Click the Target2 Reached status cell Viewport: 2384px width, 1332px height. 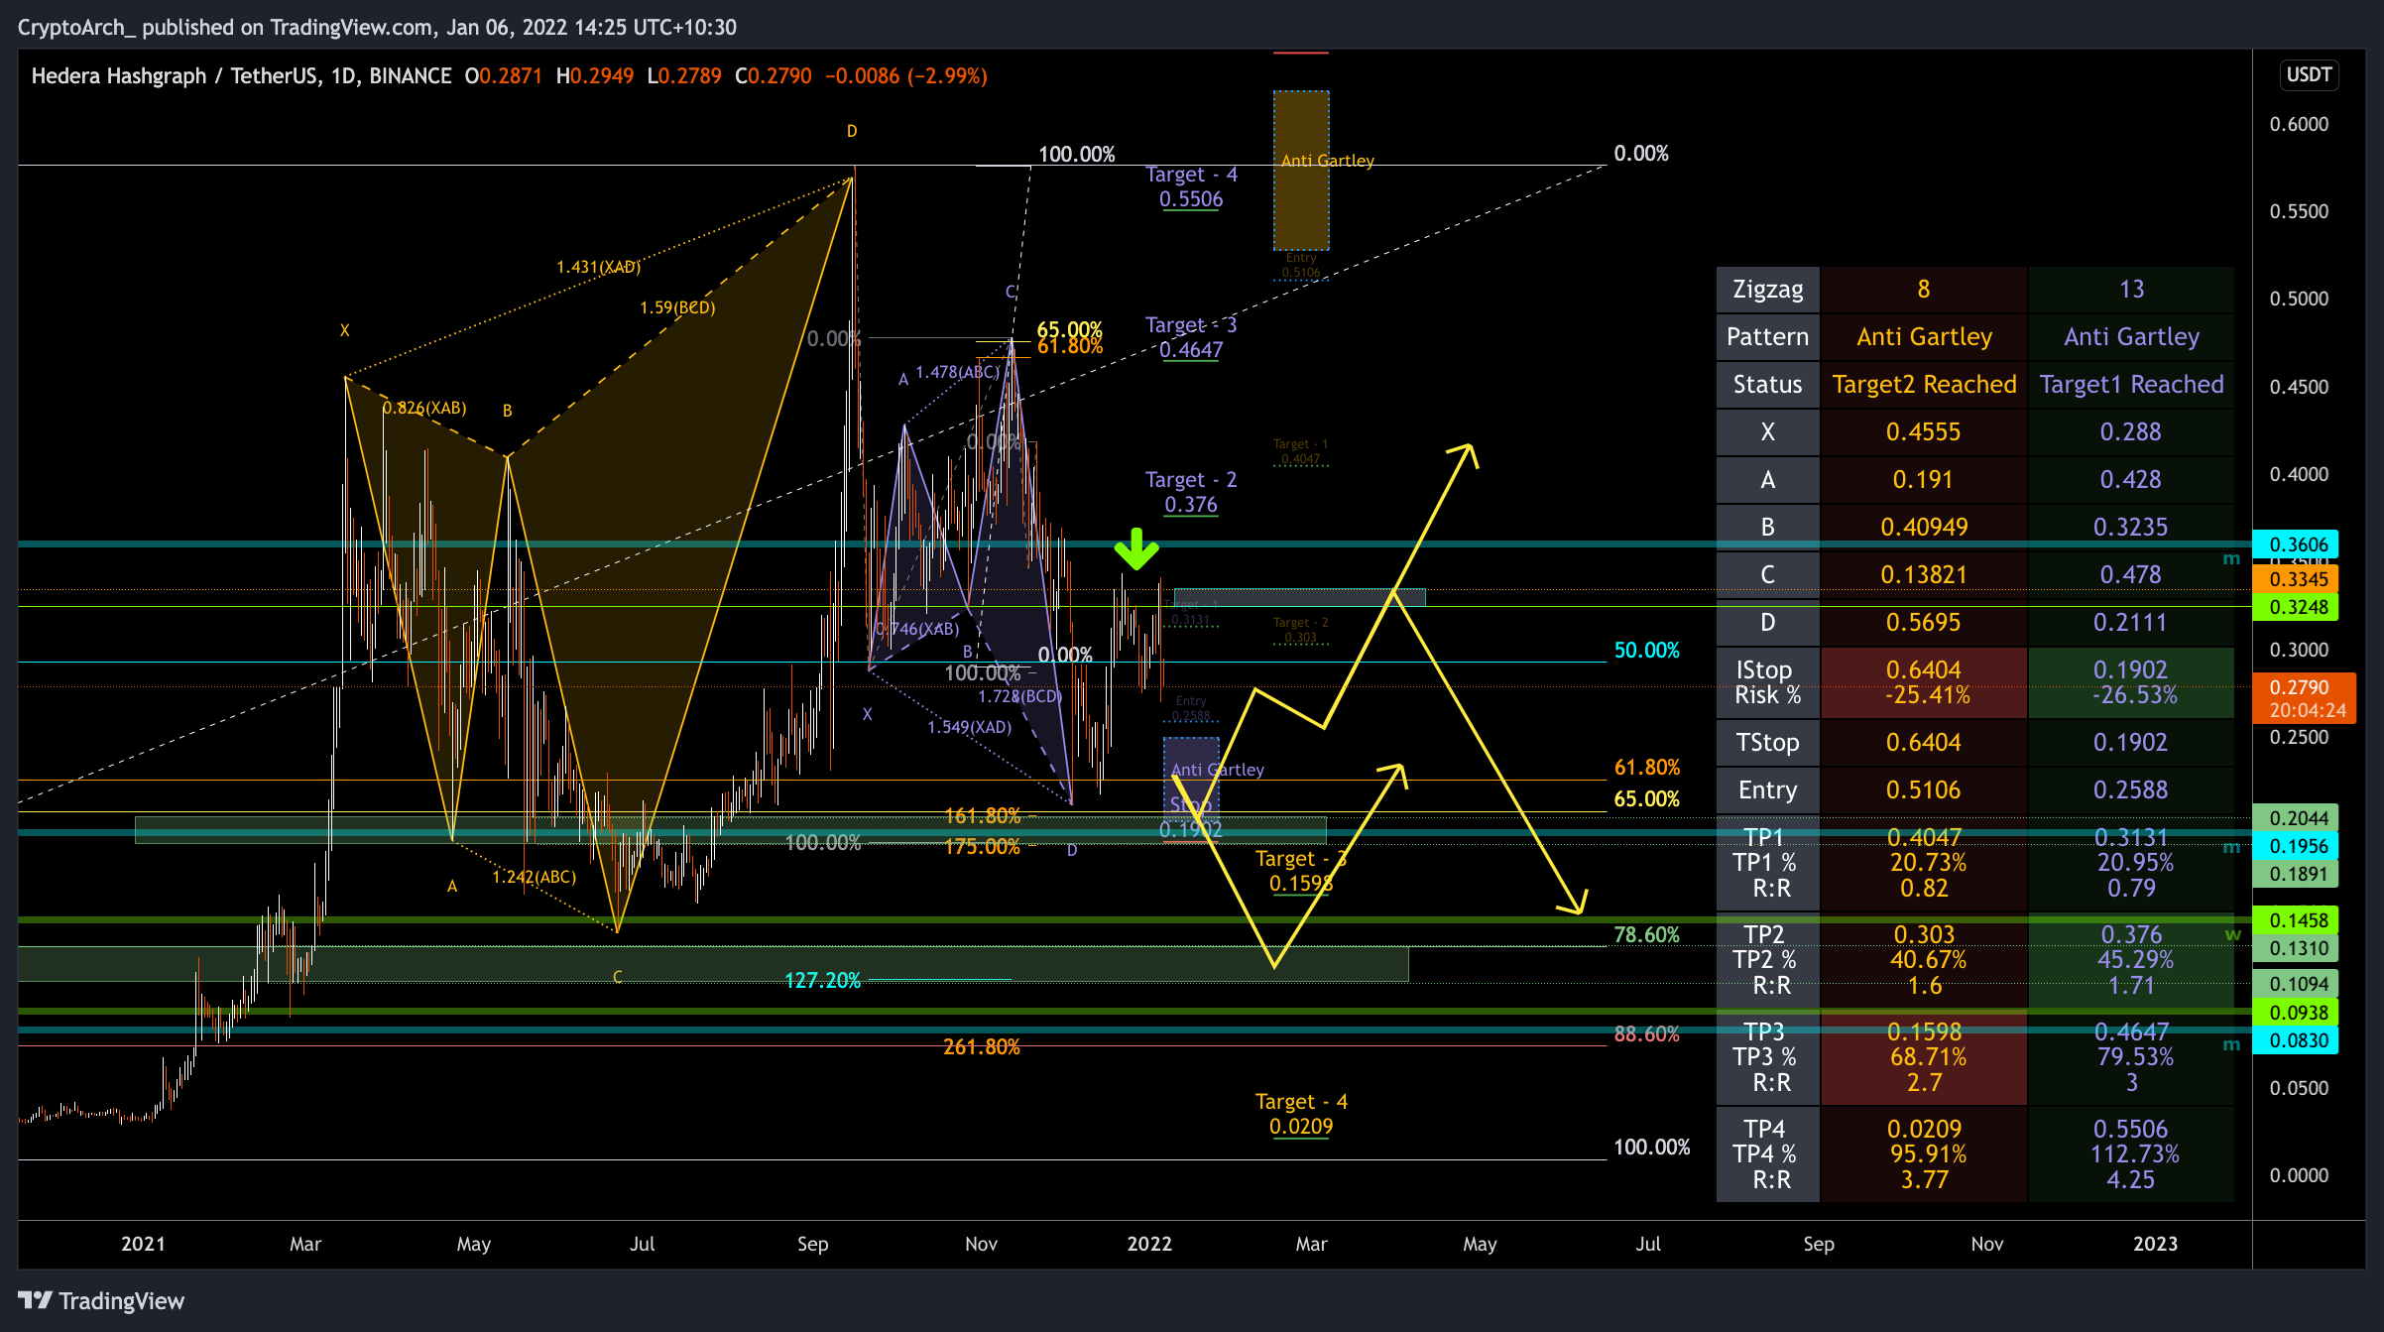[1924, 384]
